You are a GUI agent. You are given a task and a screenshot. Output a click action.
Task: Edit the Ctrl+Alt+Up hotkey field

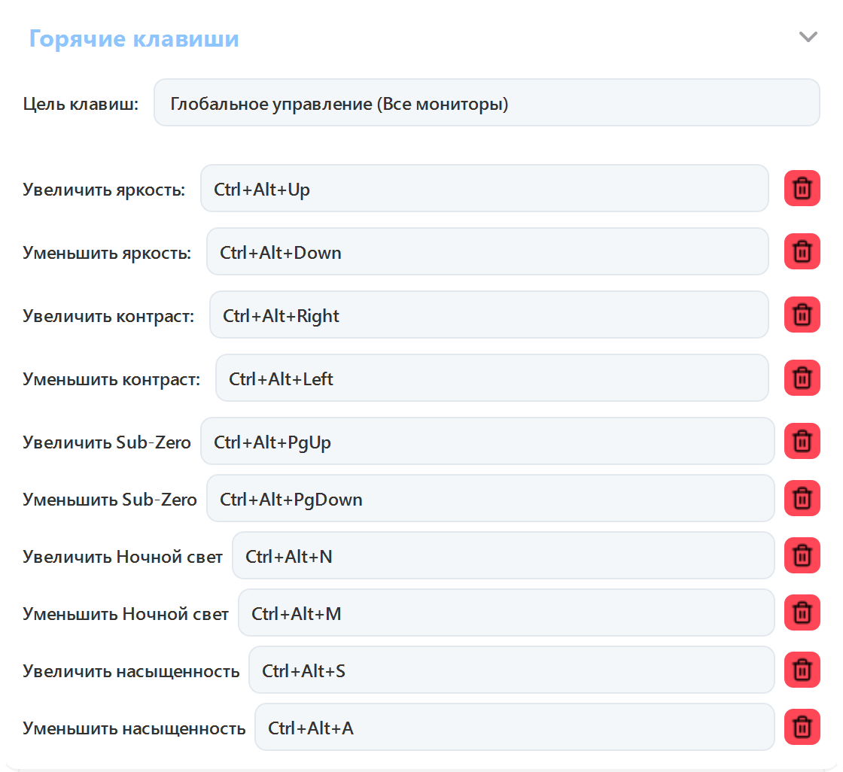485,188
